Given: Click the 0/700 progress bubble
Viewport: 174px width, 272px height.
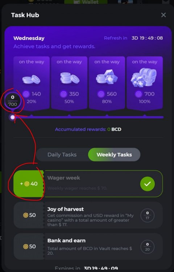Looking at the screenshot, I should pyautogui.click(x=13, y=101).
